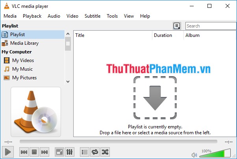The image size is (237, 159).
Task: Click sidebar scroll up arrow
Action: [x=68, y=34]
